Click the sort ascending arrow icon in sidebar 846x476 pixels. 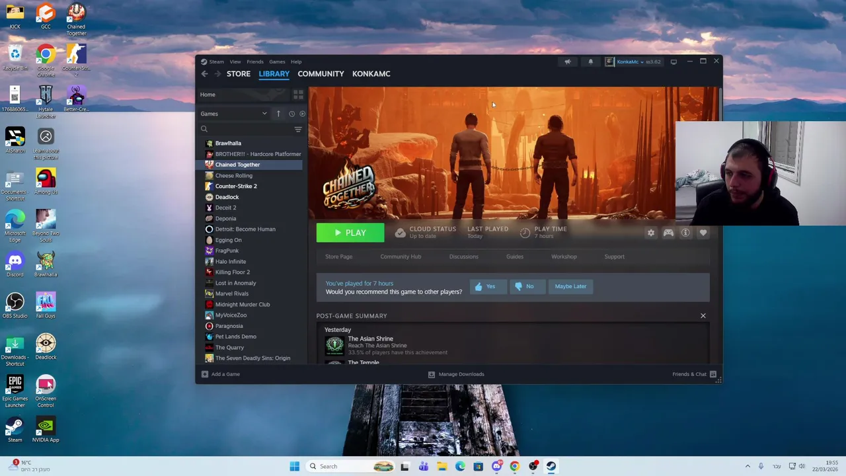tap(278, 114)
